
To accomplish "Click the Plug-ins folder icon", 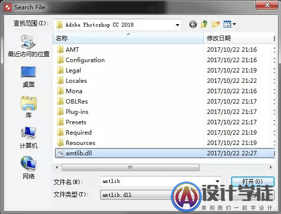I will [x=60, y=112].
